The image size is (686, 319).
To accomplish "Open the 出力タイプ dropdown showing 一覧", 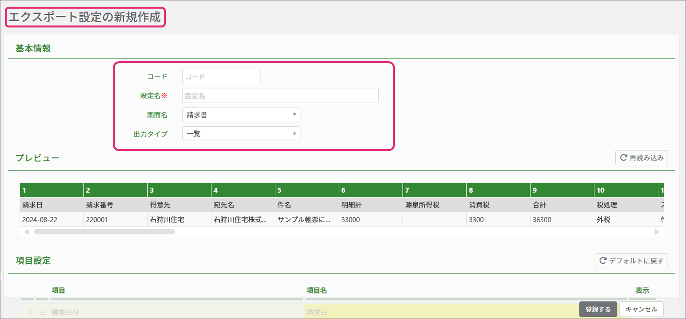I will [241, 134].
